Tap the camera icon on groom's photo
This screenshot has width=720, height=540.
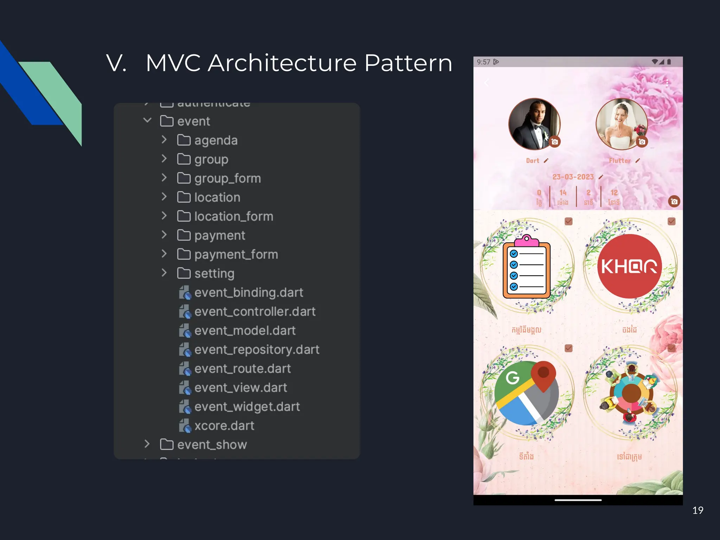pos(554,142)
